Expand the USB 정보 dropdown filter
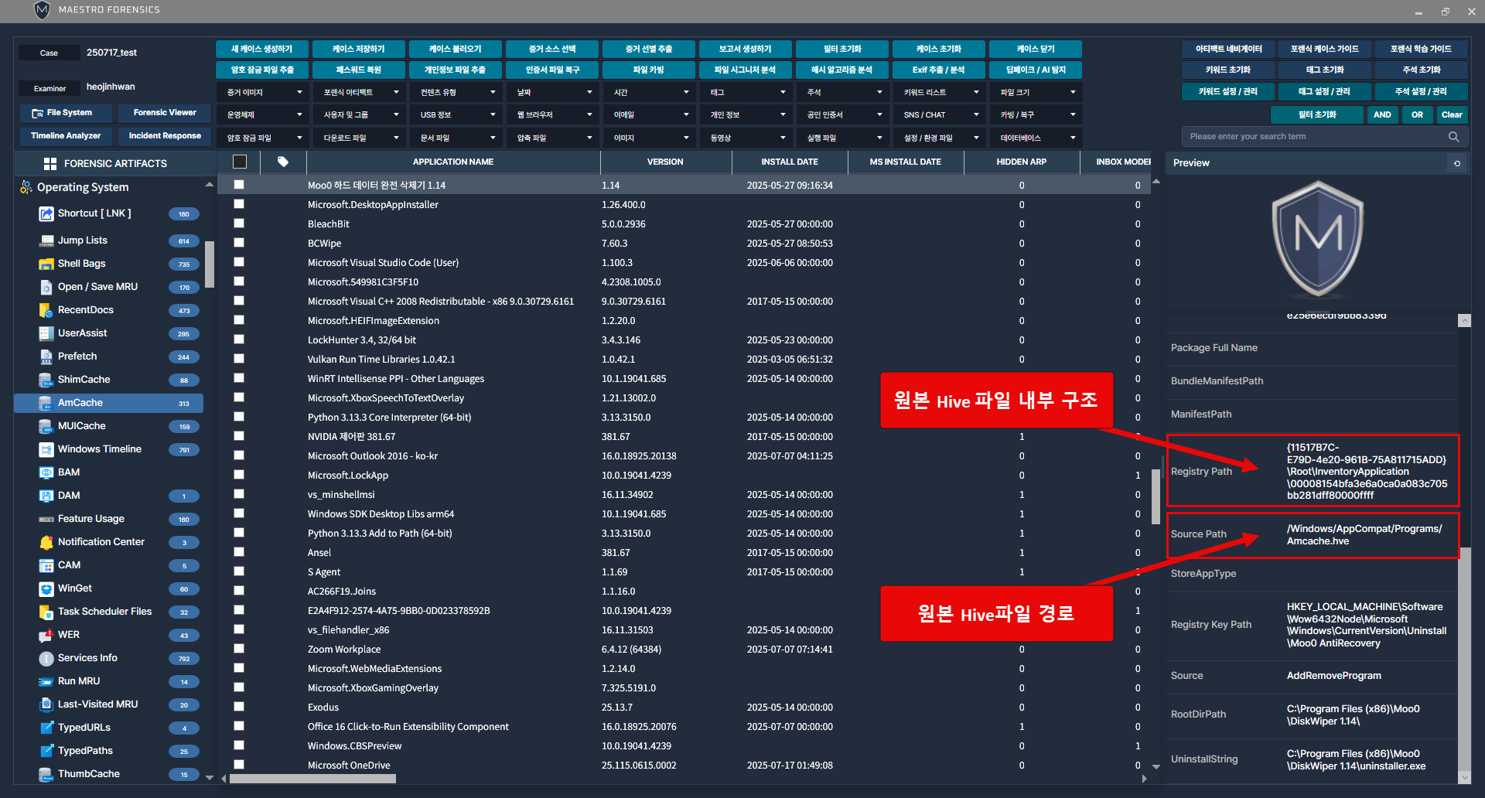The width and height of the screenshot is (1485, 798). 456,114
